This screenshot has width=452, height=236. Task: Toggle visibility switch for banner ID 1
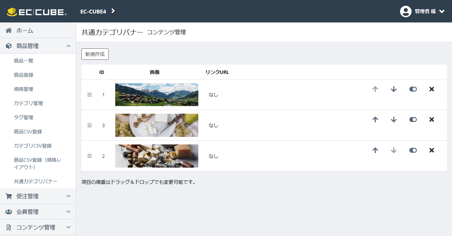(413, 89)
